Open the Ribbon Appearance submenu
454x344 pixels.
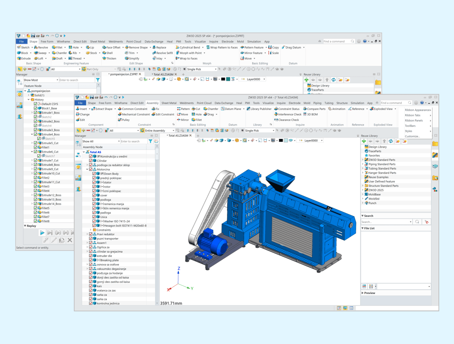[417, 110]
